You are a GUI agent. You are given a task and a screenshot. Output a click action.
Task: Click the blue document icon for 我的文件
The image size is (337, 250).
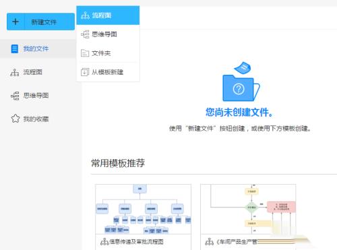click(x=15, y=49)
